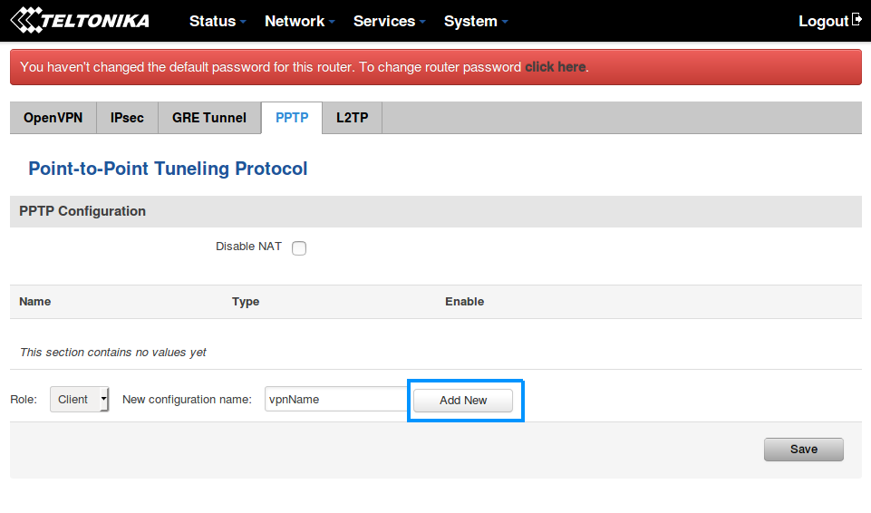Open the System menu

pos(476,21)
